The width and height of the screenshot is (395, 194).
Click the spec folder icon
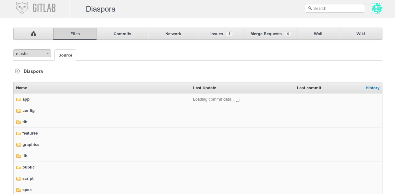(19, 190)
